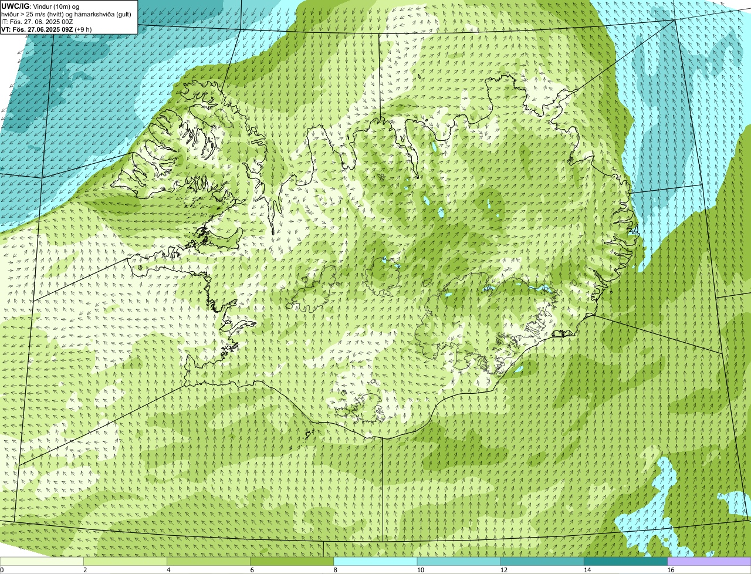
Task: Click the scale label "16"
Action: 671,570
